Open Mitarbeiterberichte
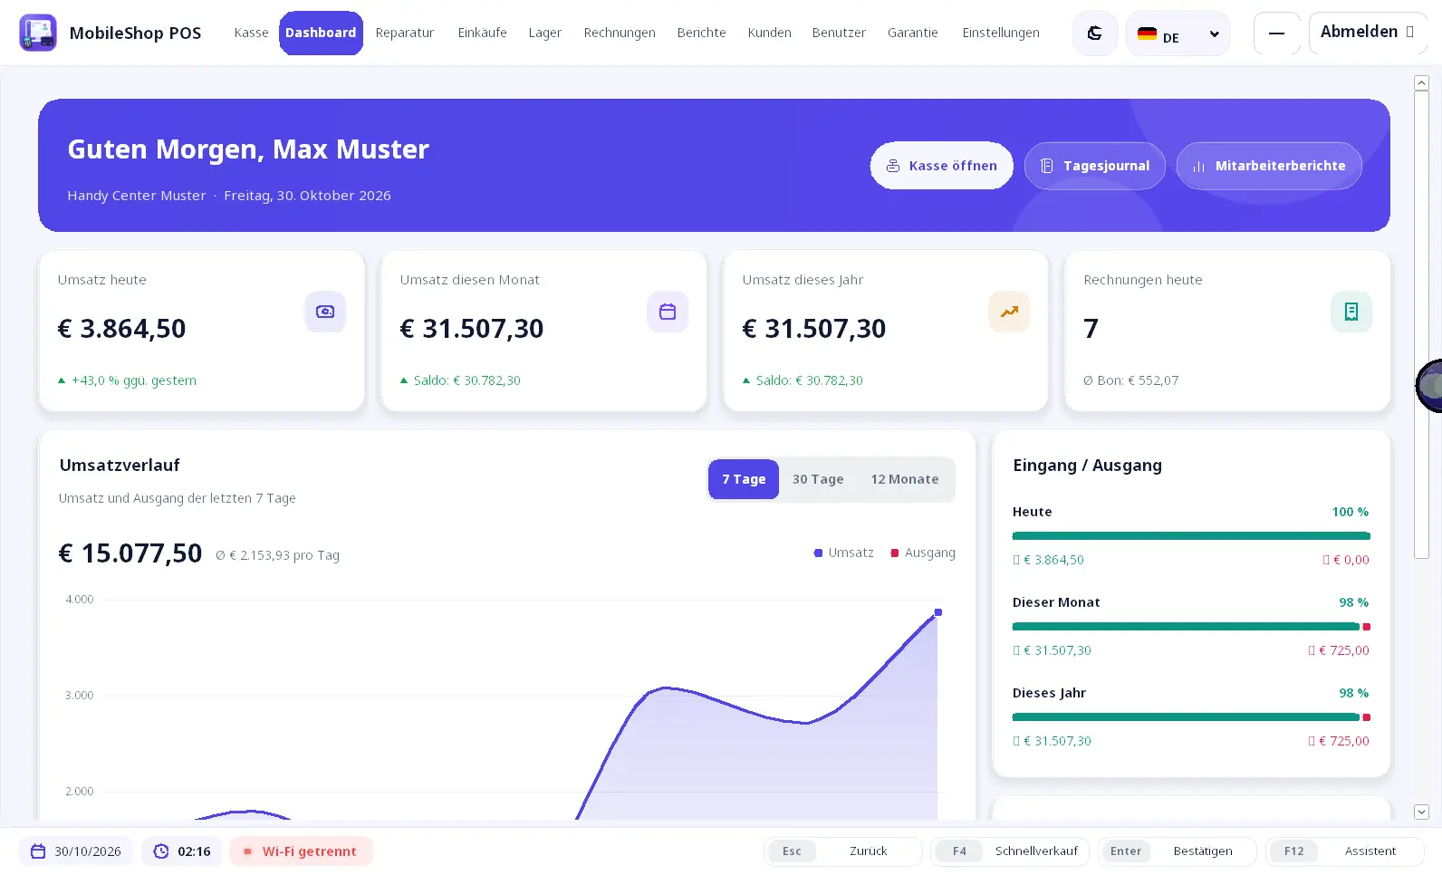Viewport: 1442px width, 875px height. [1269, 166]
